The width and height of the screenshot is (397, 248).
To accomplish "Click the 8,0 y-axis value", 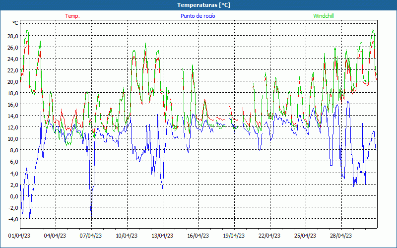I will (x=14, y=150).
